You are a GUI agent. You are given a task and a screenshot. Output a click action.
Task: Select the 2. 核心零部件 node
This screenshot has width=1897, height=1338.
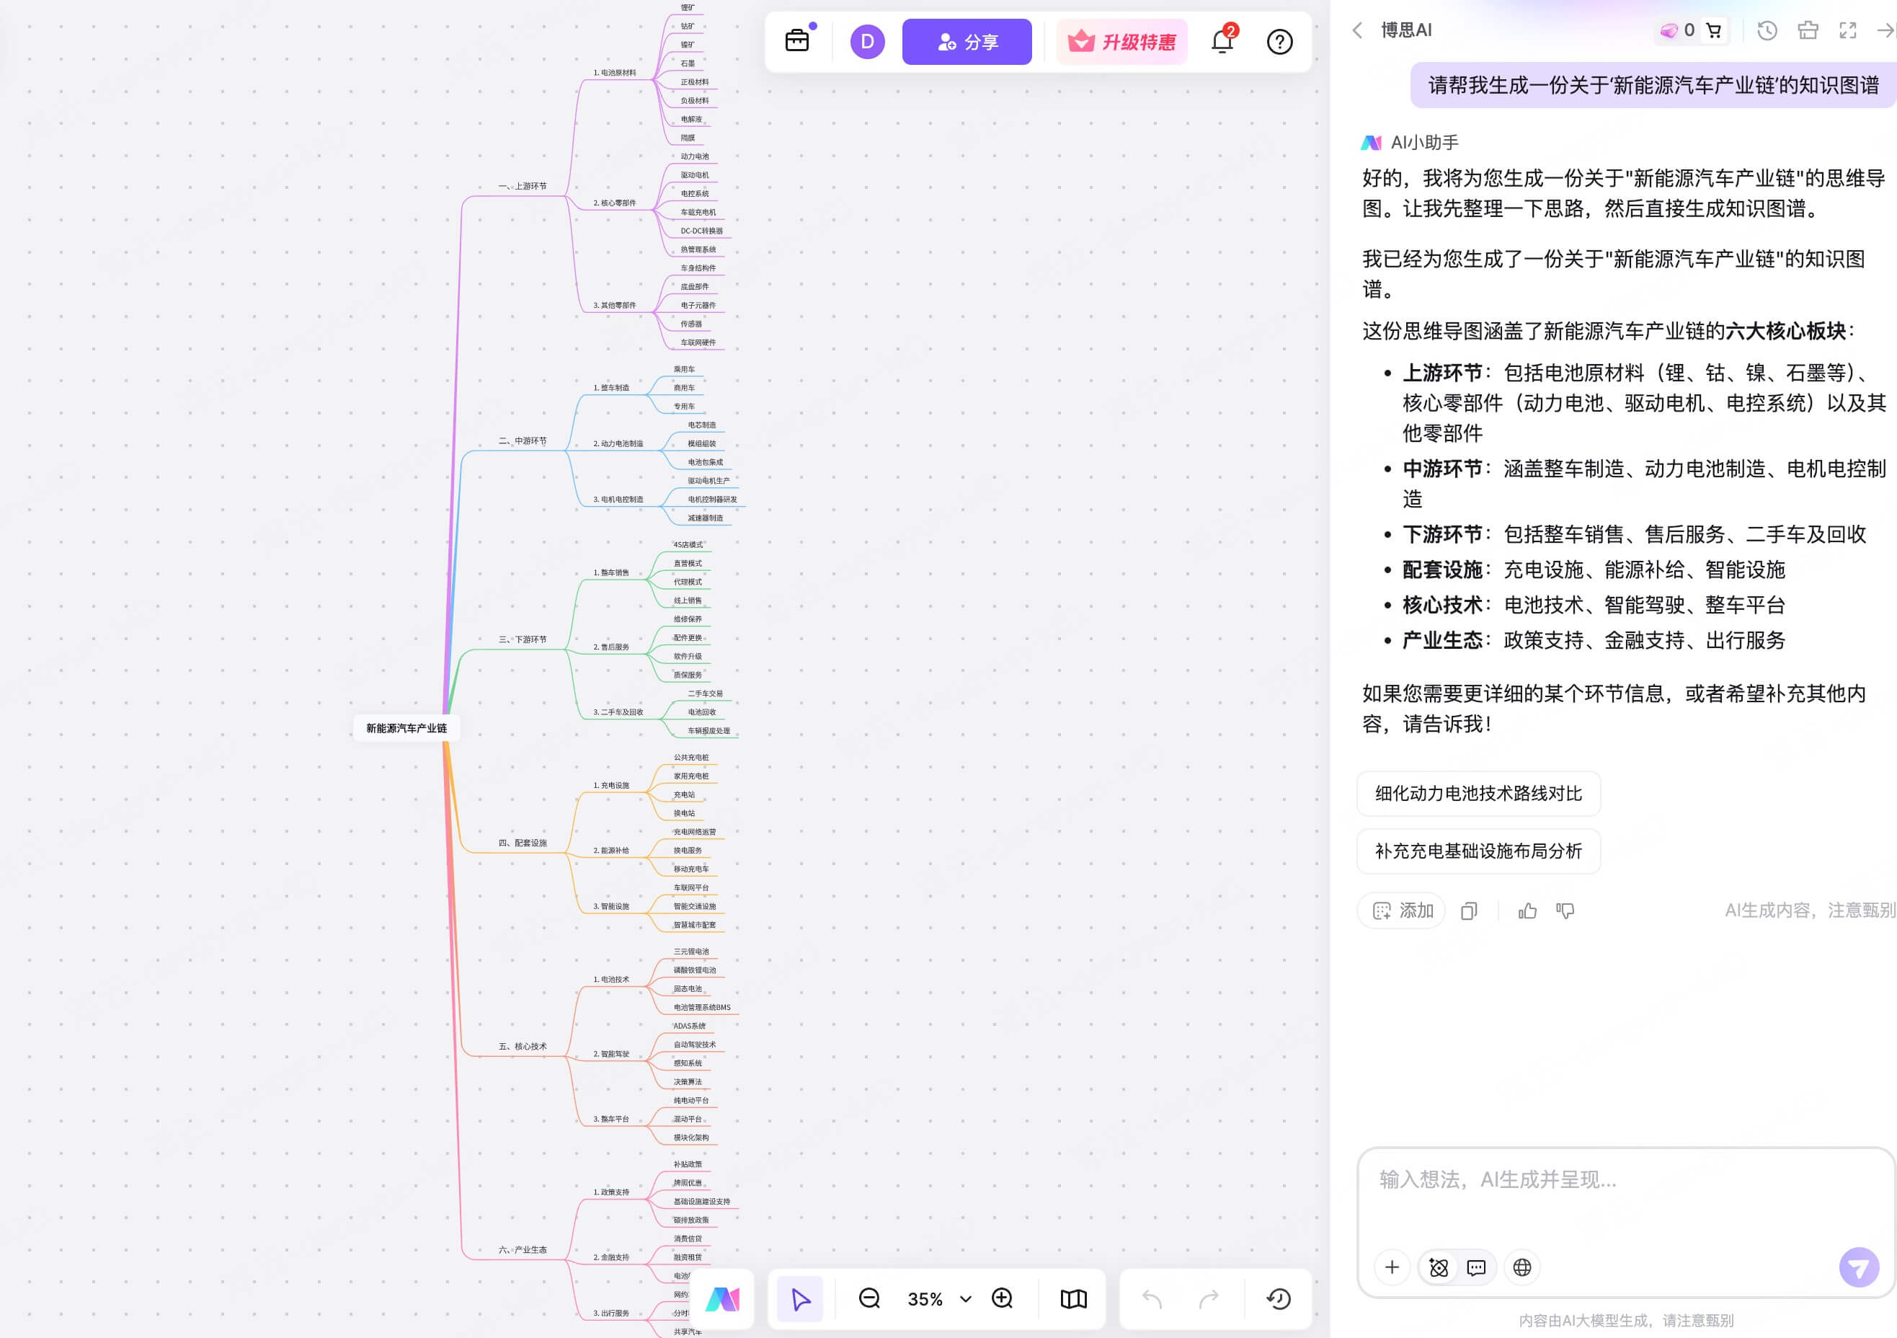(615, 203)
